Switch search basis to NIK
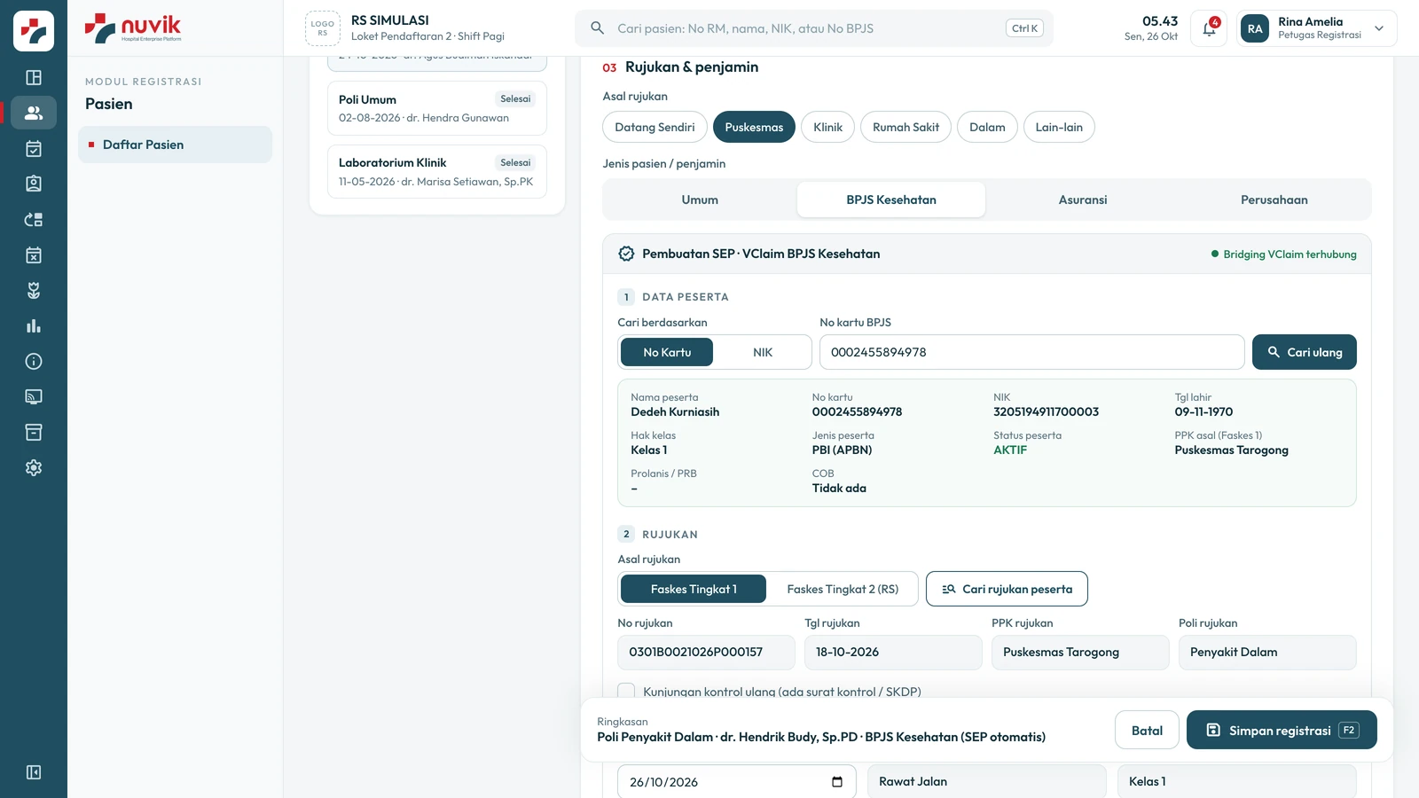 pyautogui.click(x=763, y=352)
